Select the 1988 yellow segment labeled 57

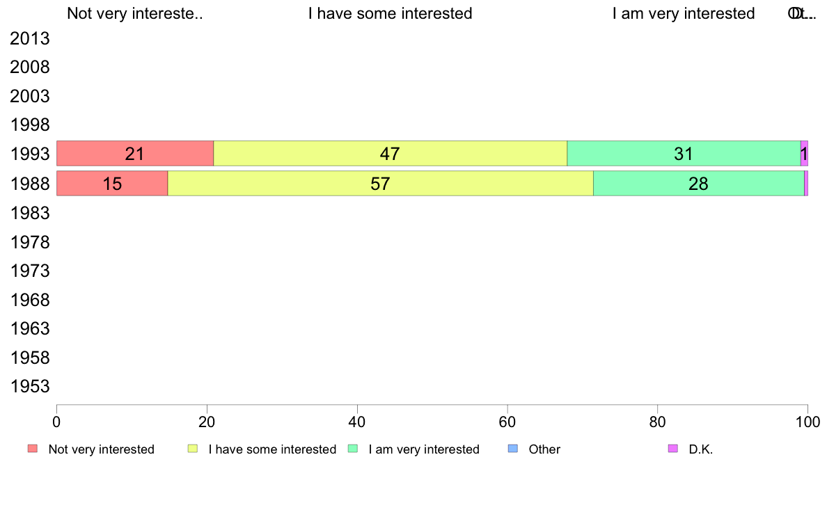[x=380, y=184]
